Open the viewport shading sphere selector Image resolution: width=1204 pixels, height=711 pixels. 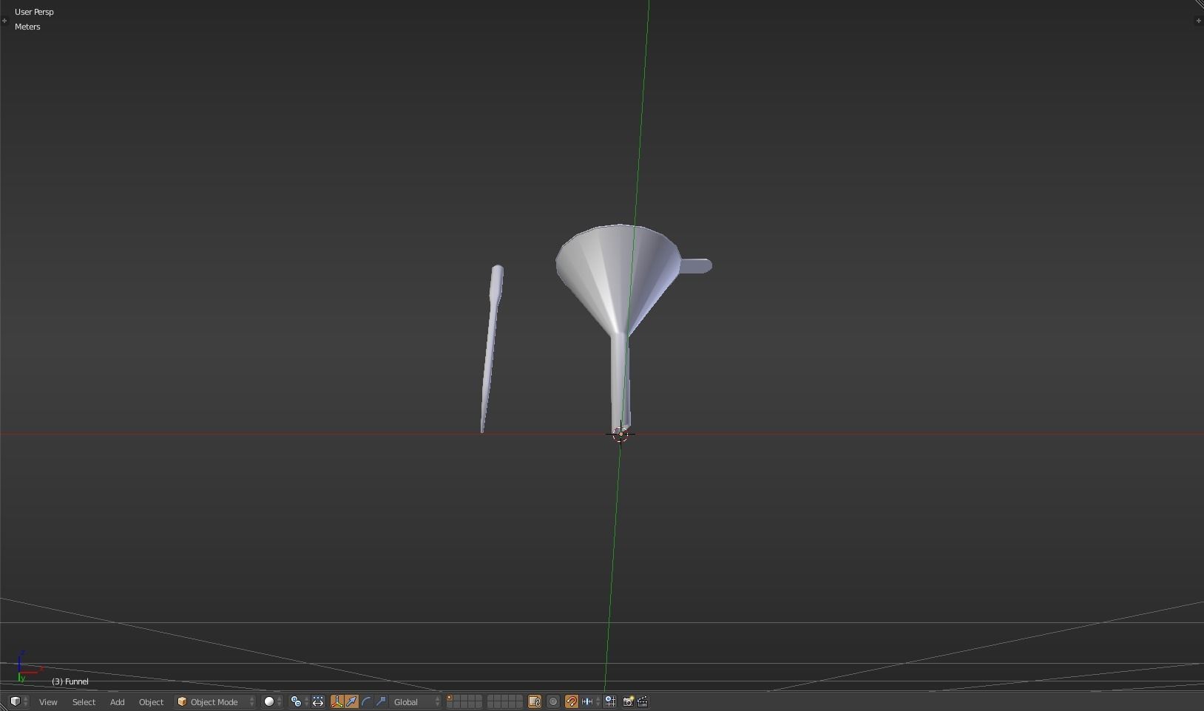pos(272,701)
